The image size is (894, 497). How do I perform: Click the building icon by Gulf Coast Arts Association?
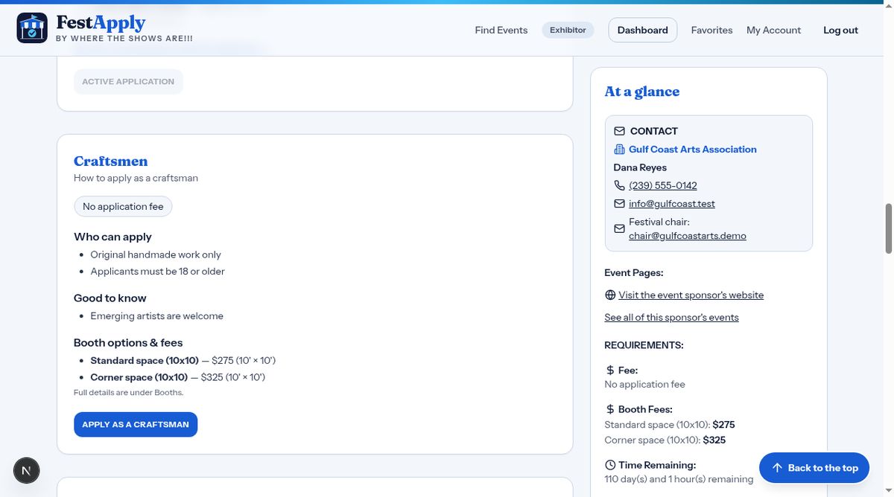619,150
